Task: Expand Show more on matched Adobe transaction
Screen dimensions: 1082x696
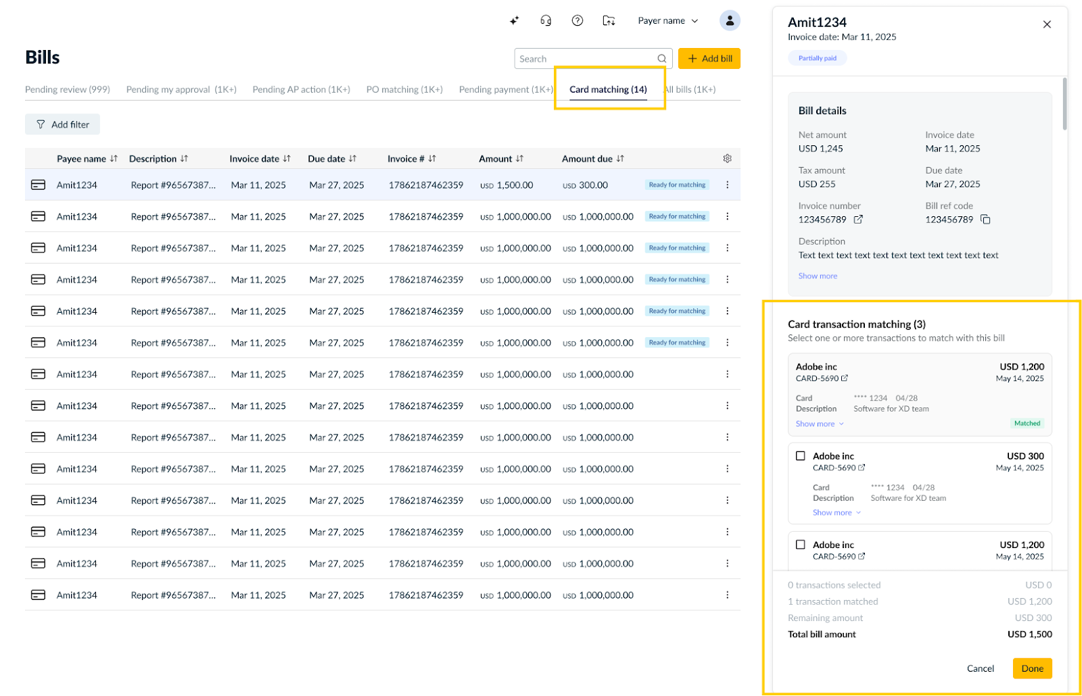Action: pyautogui.click(x=820, y=424)
